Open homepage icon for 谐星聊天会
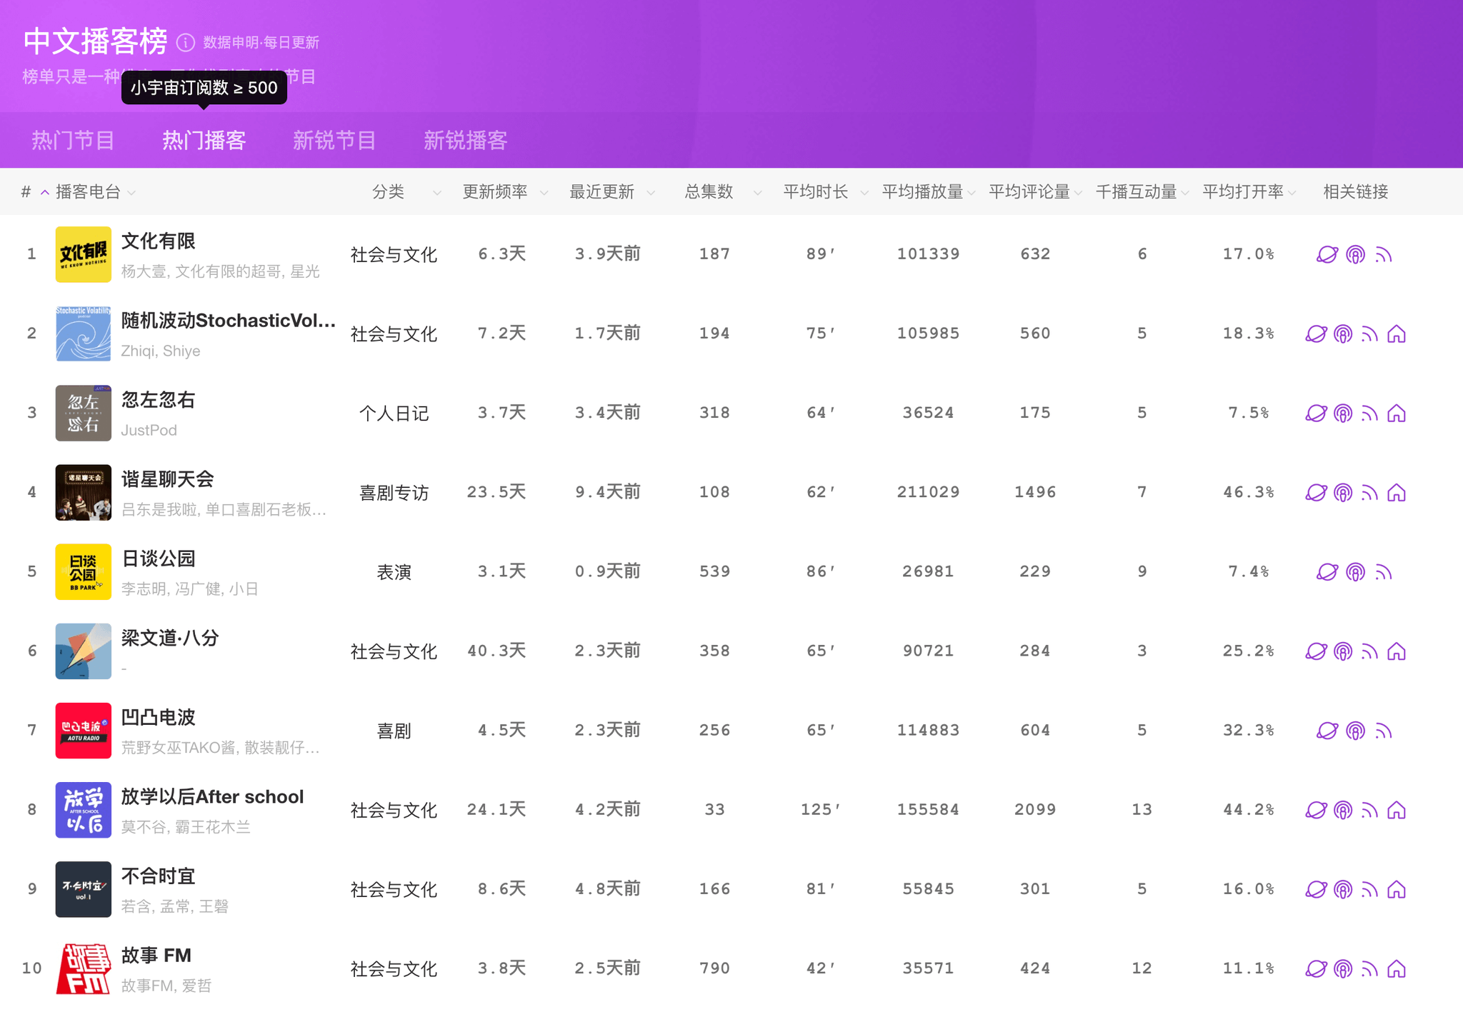The height and width of the screenshot is (1012, 1463). click(x=1397, y=493)
